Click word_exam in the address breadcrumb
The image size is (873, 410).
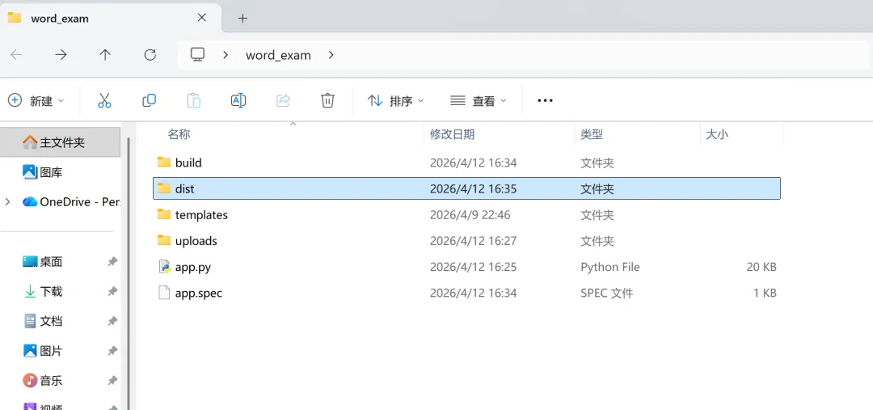point(278,55)
